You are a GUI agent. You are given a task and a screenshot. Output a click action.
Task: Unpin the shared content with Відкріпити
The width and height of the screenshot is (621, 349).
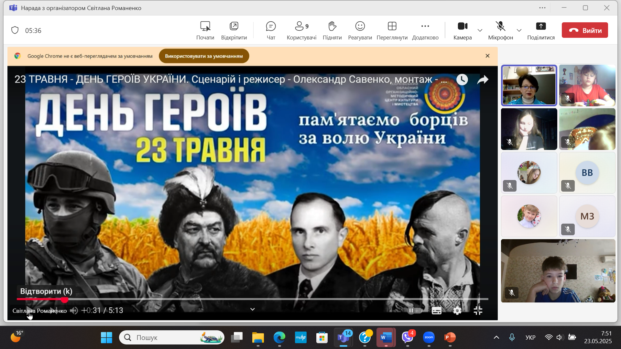click(x=234, y=30)
